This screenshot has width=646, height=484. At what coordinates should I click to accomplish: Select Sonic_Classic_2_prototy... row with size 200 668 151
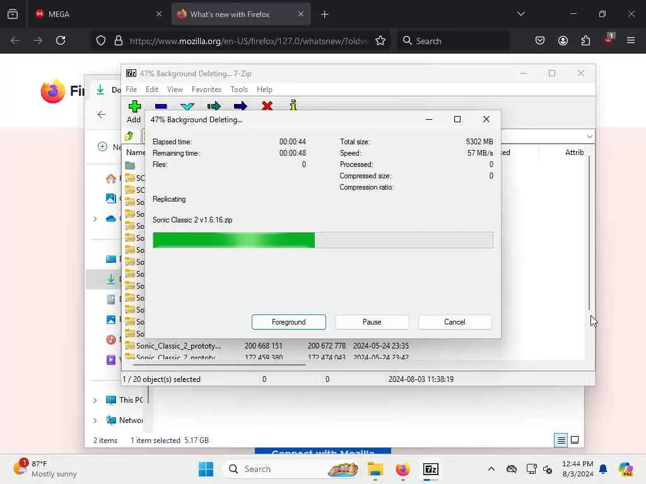[267, 346]
